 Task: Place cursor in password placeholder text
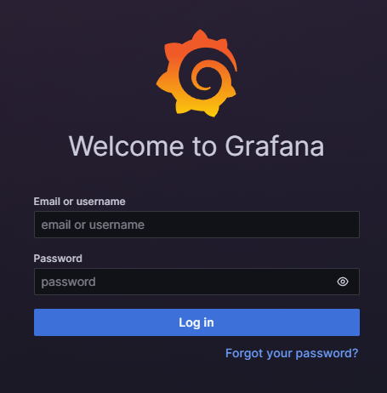(68, 282)
